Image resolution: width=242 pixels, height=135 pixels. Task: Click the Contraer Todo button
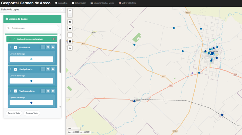click(32, 113)
